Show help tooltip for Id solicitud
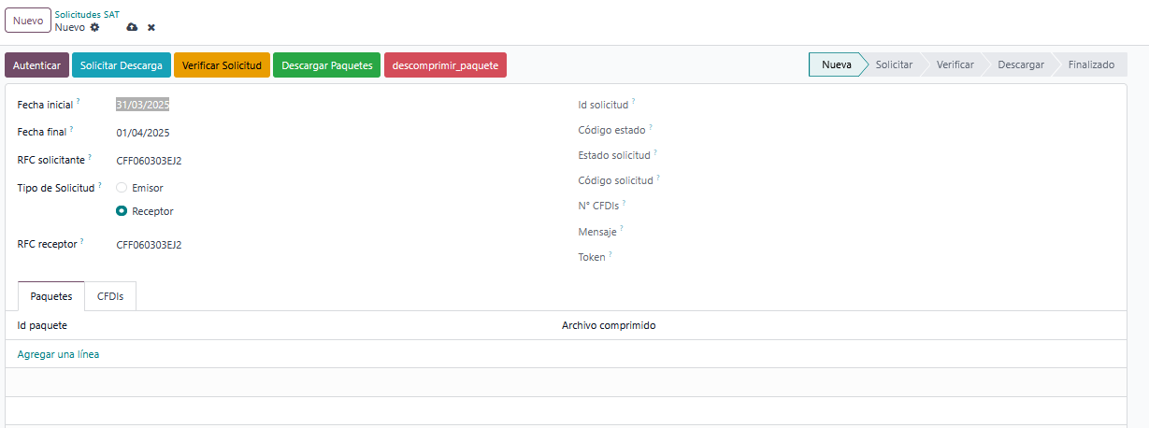The width and height of the screenshot is (1149, 428). [634, 101]
